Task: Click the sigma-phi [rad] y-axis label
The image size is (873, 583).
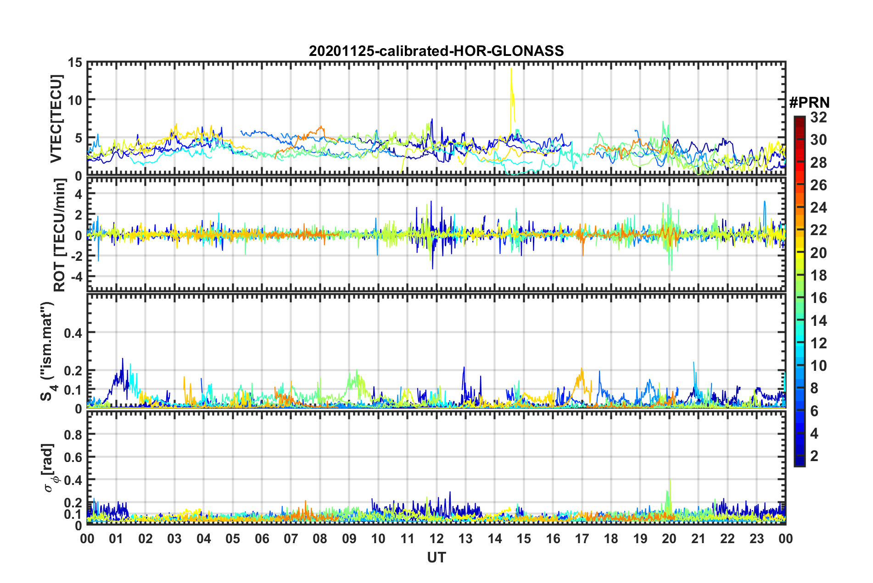Action: (x=48, y=468)
